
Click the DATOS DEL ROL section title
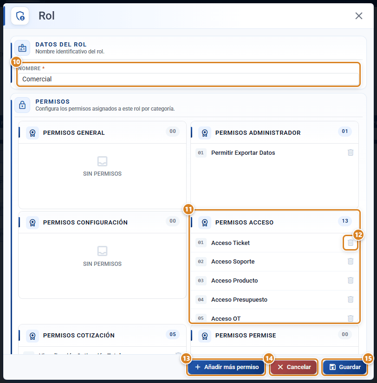click(61, 45)
